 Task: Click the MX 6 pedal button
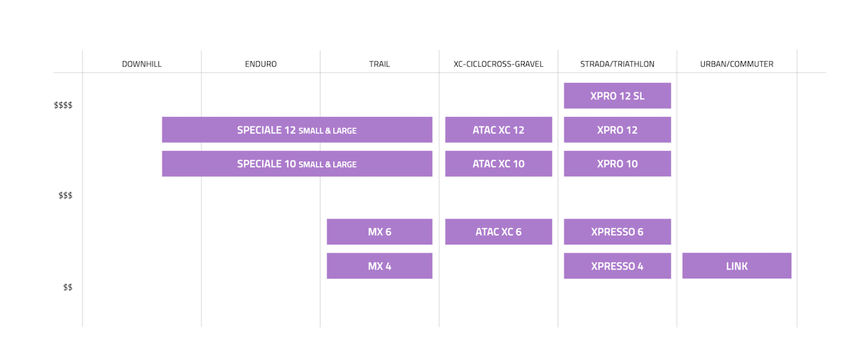coord(379,232)
